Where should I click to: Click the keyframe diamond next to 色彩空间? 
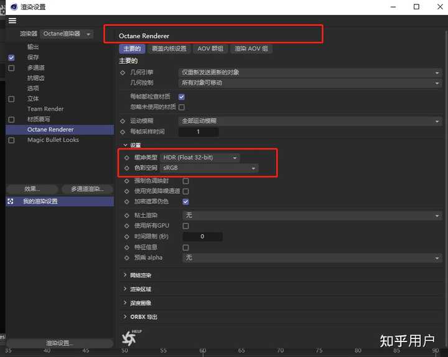tap(127, 168)
